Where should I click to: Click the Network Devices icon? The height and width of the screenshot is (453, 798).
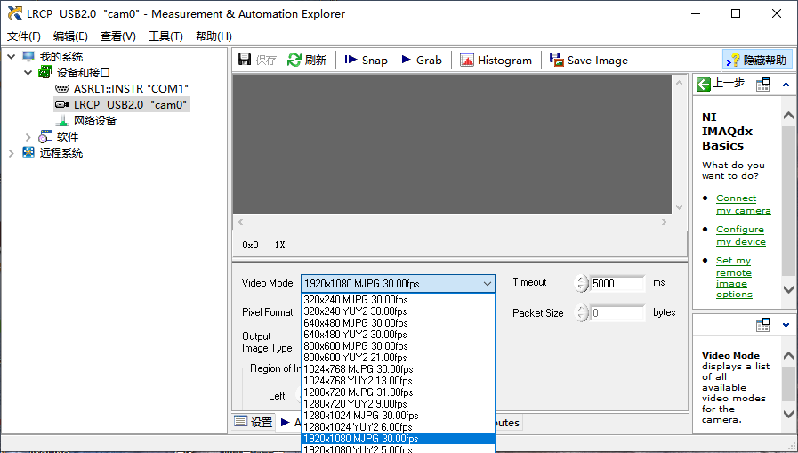(62, 121)
